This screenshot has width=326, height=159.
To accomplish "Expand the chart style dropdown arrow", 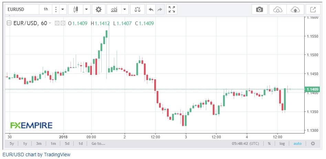I will (x=86, y=9).
